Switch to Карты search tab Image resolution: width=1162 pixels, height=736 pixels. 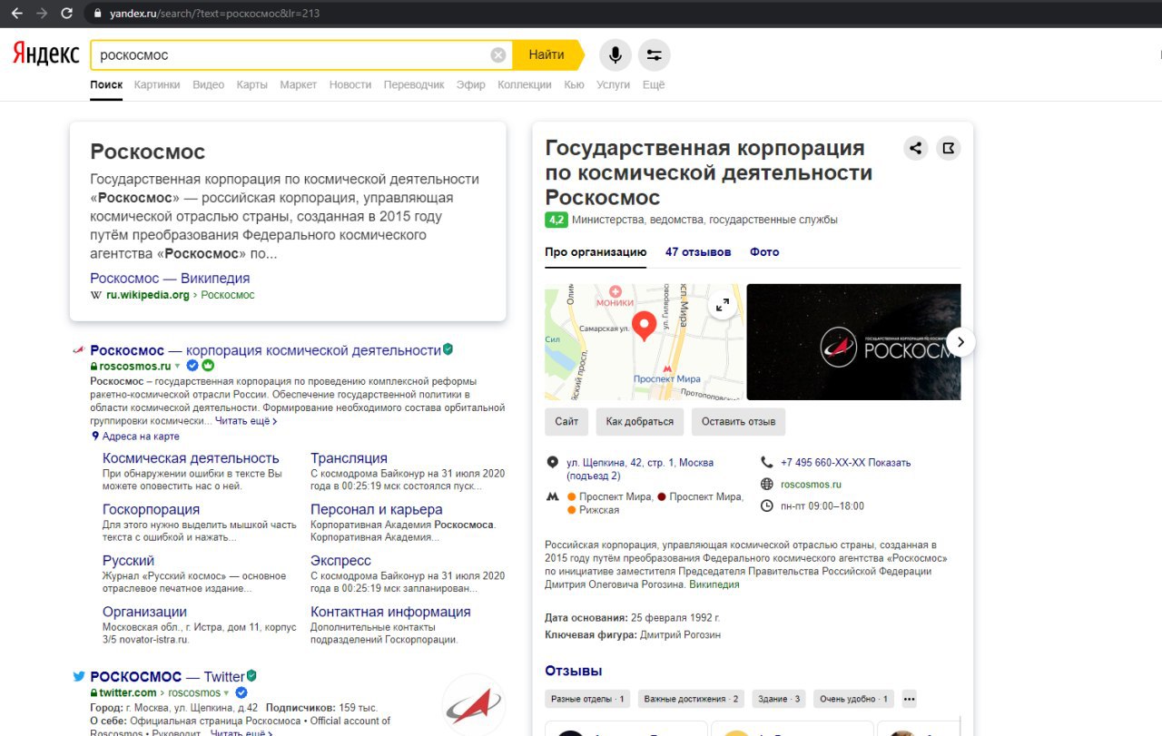(x=251, y=84)
